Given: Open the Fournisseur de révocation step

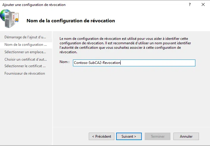Looking at the screenshot, I should click(25, 73).
